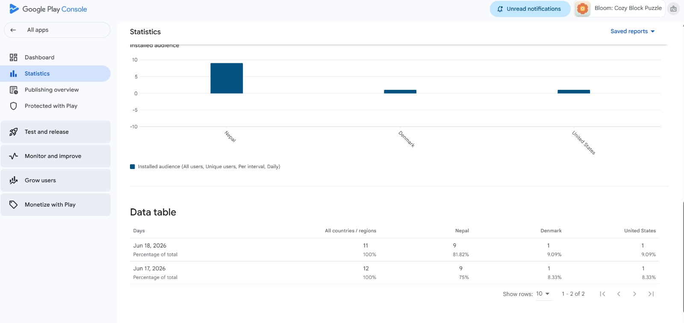The width and height of the screenshot is (684, 323).
Task: Select the Statistics menu item
Action: tap(56, 74)
